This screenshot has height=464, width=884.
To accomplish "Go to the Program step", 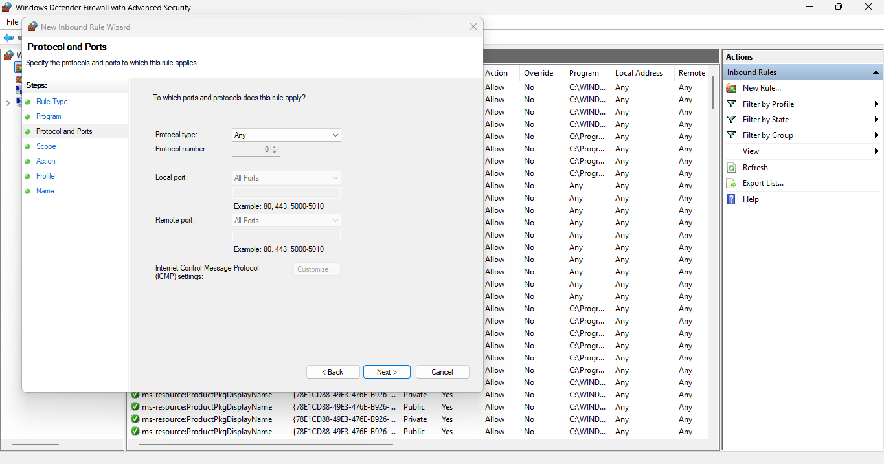I will coord(49,116).
